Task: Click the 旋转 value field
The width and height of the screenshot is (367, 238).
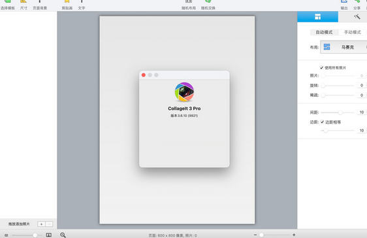Action: click(x=362, y=85)
